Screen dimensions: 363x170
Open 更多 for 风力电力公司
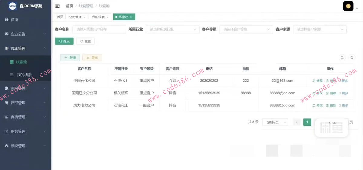pos(343,105)
